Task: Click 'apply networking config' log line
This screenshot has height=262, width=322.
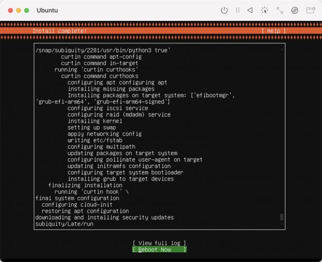Action: 104,134
